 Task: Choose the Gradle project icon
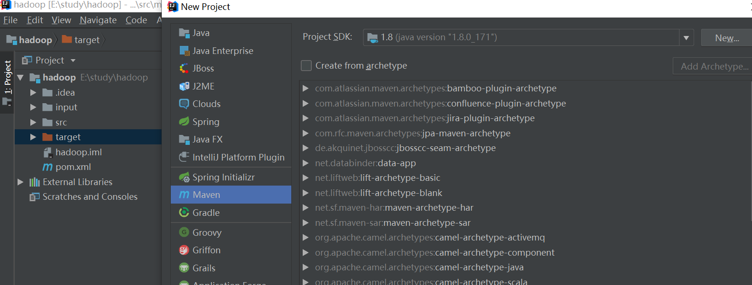(184, 213)
